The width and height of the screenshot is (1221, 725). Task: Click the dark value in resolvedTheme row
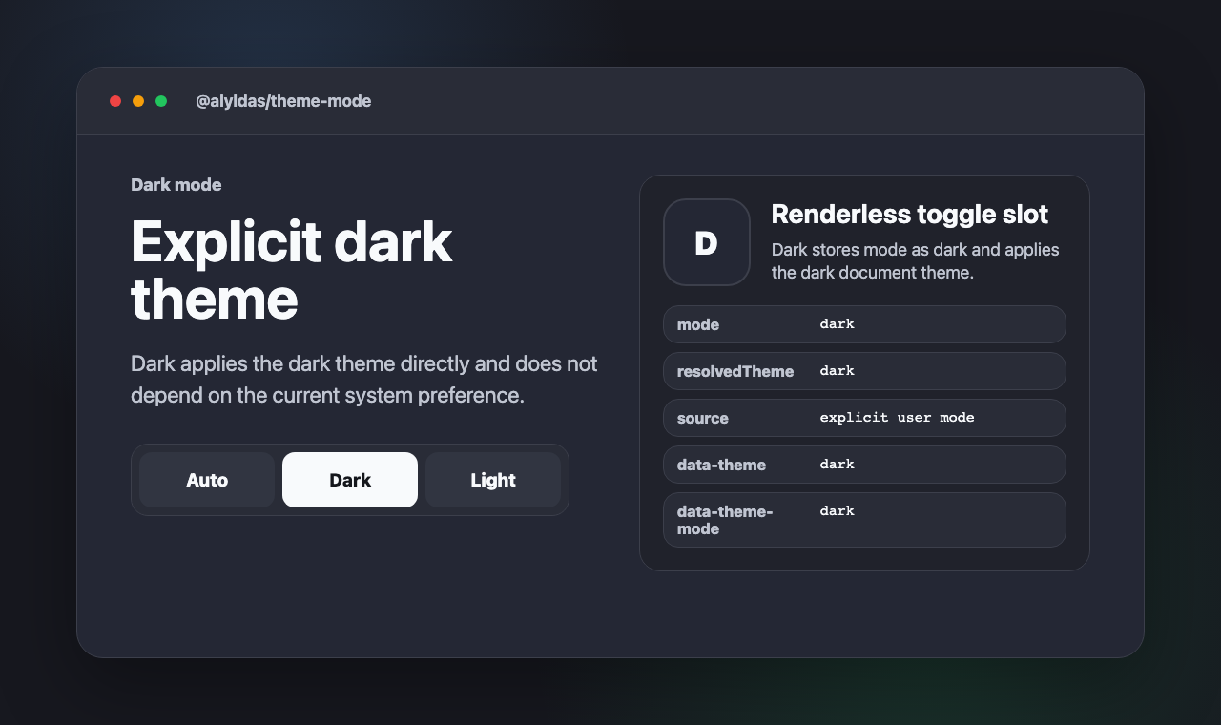click(837, 371)
